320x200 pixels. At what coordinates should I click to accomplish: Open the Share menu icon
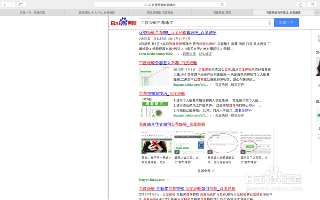point(301,5)
